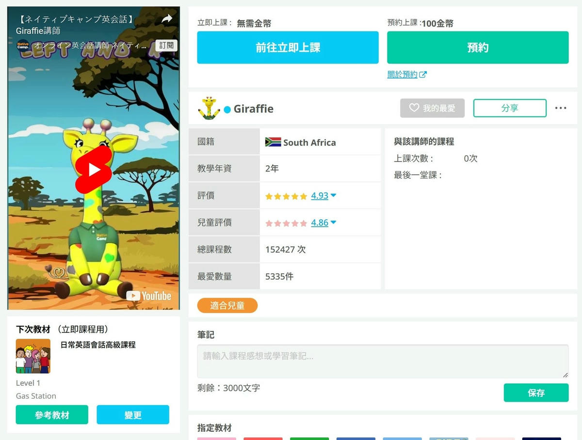Image resolution: width=582 pixels, height=440 pixels.
Task: Click the 0次 lesson count text
Action: [x=470, y=158]
